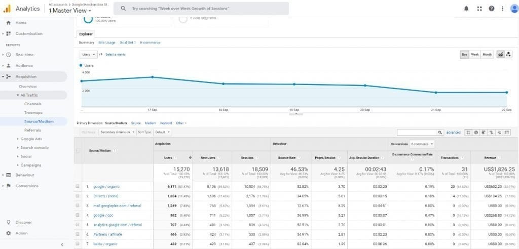Viewport: 519px width, 249px height.
Task: Open the three-dot more options menu
Action: tap(502, 9)
